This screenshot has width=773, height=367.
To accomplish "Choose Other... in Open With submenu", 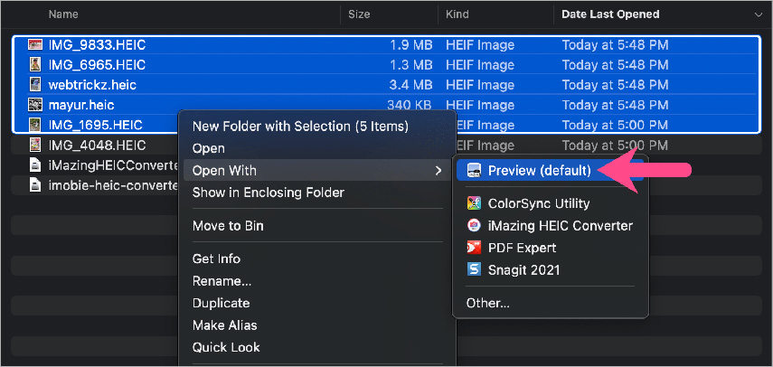I will point(488,303).
